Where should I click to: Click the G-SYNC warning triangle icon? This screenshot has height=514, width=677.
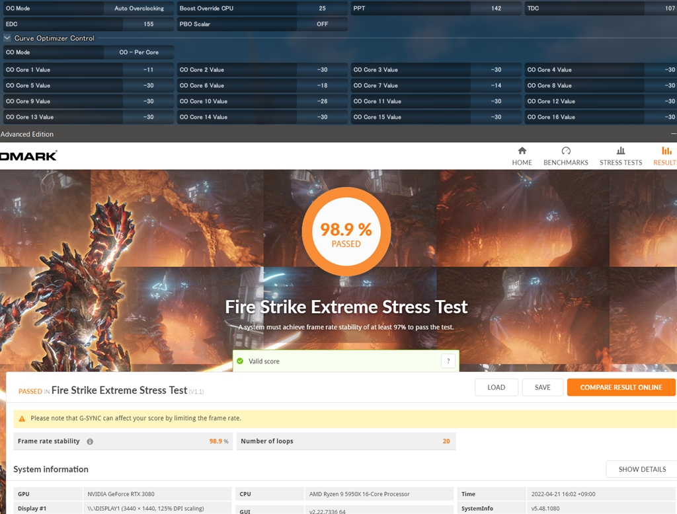(22, 418)
